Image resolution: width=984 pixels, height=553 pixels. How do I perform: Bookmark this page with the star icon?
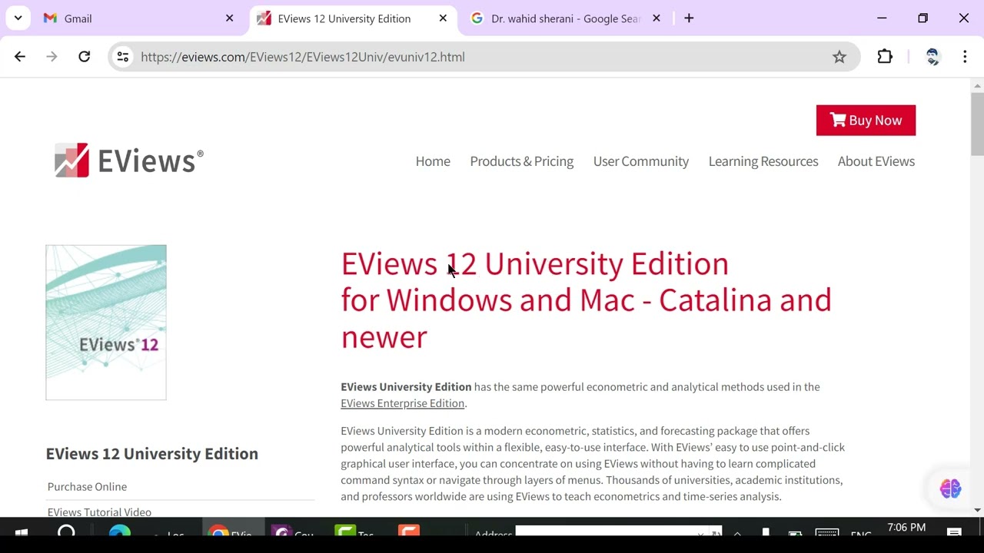pos(839,57)
